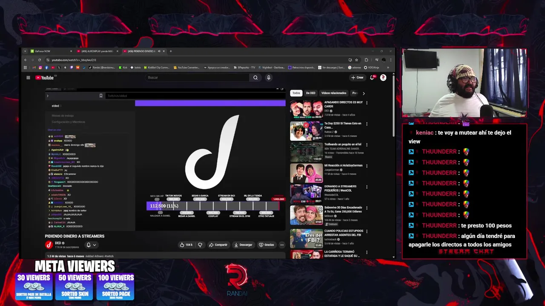Bookmark this page with the star icon

(x=356, y=60)
